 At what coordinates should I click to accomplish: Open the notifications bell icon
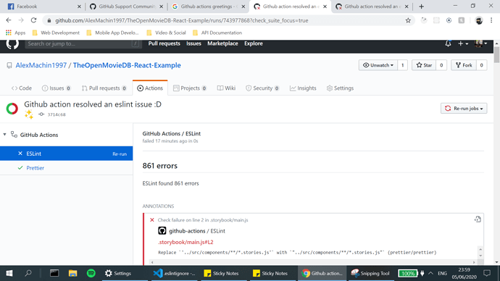tap(448, 43)
